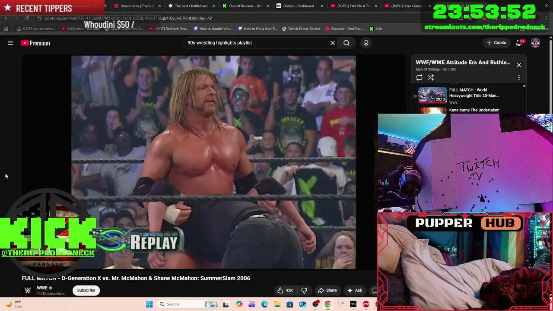Open the playlist title WWF/WWE Attitude Era
Screen dimensions: 553x311
[463, 62]
